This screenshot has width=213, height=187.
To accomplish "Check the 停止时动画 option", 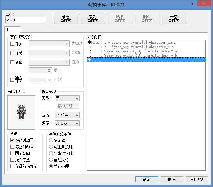I will click(12, 147).
